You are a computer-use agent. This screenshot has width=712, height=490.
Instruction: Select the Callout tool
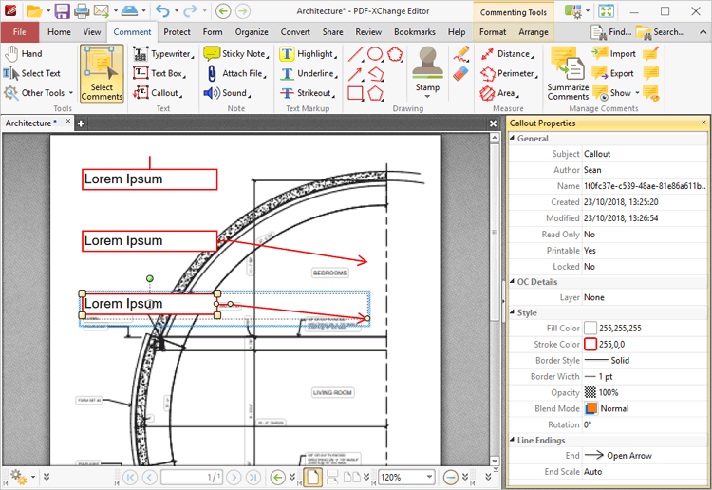(x=158, y=93)
